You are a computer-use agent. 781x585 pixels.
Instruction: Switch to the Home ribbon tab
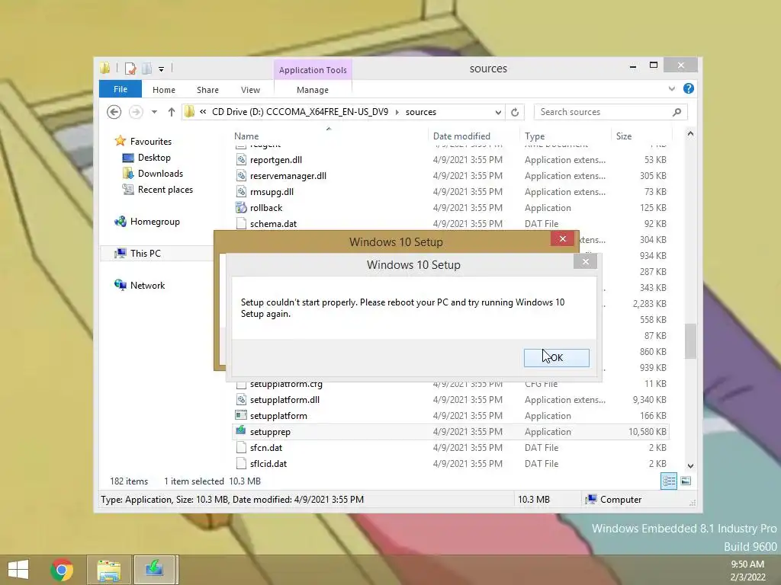coord(164,90)
